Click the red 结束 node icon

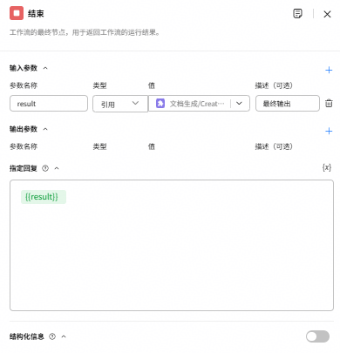click(x=17, y=13)
